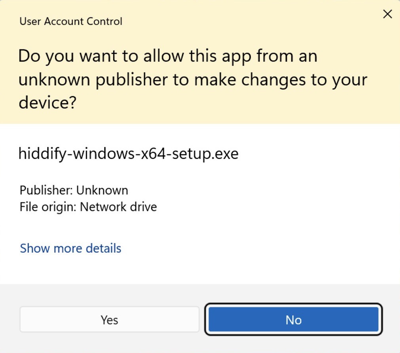The height and width of the screenshot is (353, 400).
Task: Click the word Unknown after Publisher
Action: (x=102, y=190)
